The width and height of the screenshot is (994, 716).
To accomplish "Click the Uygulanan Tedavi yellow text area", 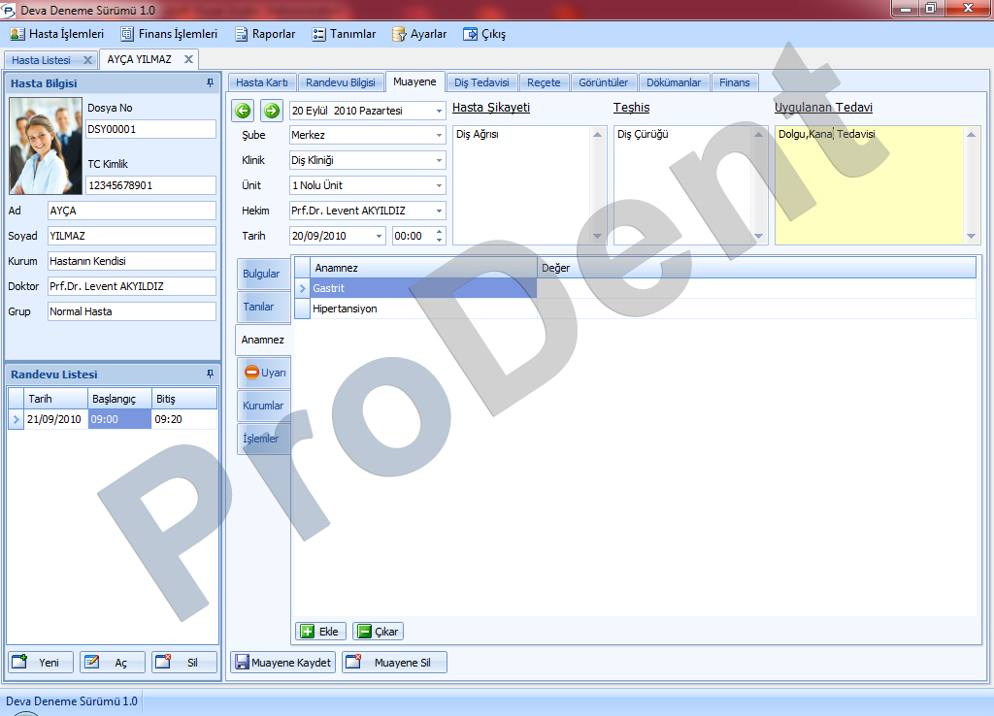I will [870, 185].
